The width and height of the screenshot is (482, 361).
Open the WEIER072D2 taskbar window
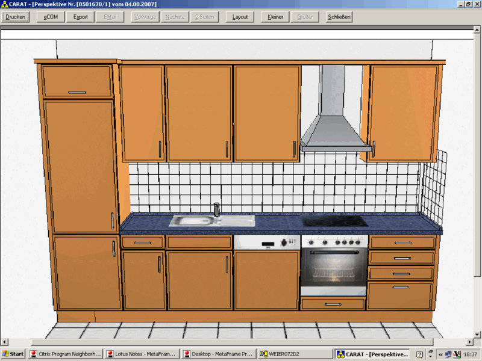tap(295, 354)
